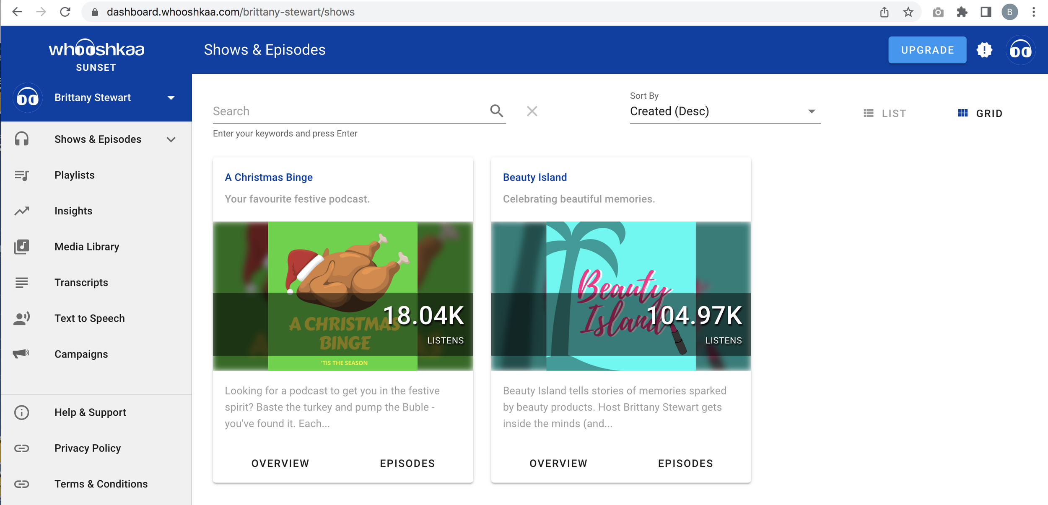The height and width of the screenshot is (505, 1048).
Task: Open OVERVIEW for A Christmas Binge
Action: click(x=280, y=464)
